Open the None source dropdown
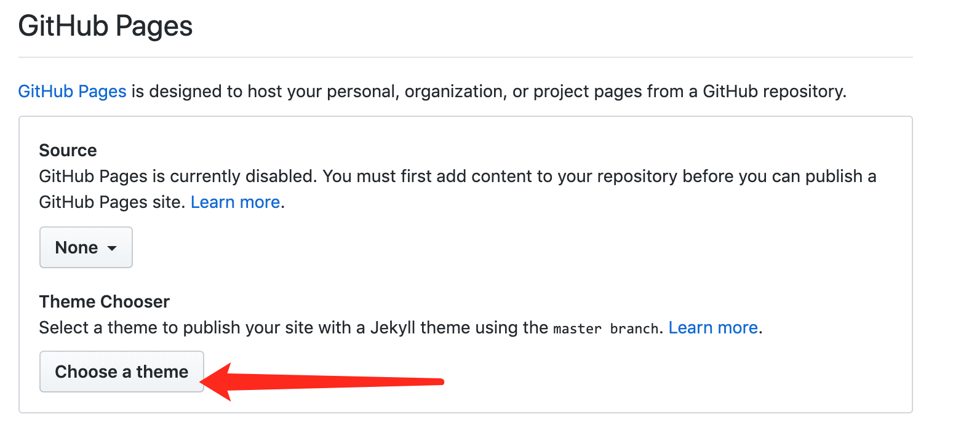Image resolution: width=961 pixels, height=438 pixels. pos(86,247)
